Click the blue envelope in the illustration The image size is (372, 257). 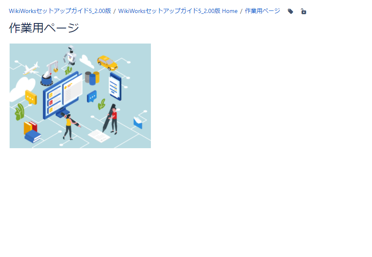point(138,123)
